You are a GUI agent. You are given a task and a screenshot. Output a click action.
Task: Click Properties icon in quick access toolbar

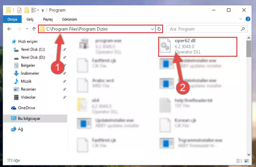click(19, 10)
